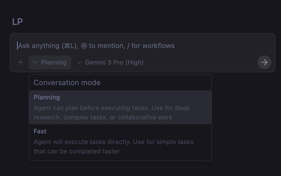Click 'research, complex tasks, or collaborative work' line
281x176 pixels.
[x=103, y=117]
